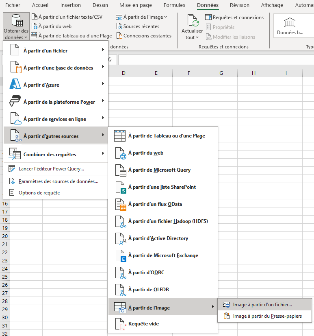This screenshot has width=314, height=336.
Task: Expand À partir de services en ligne arrow
Action: [x=103, y=118]
